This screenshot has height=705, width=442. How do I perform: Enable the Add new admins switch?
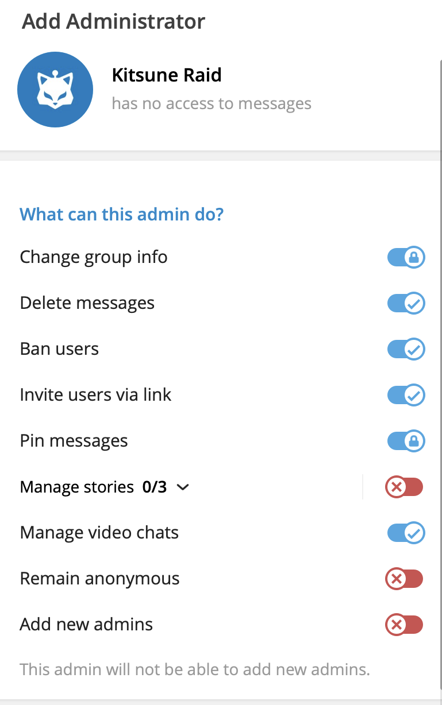tap(404, 625)
